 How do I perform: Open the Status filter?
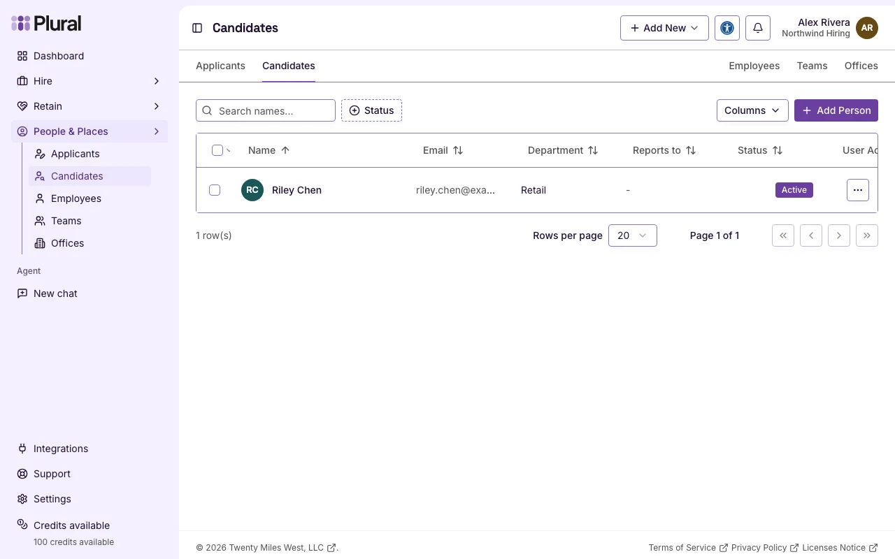371,110
